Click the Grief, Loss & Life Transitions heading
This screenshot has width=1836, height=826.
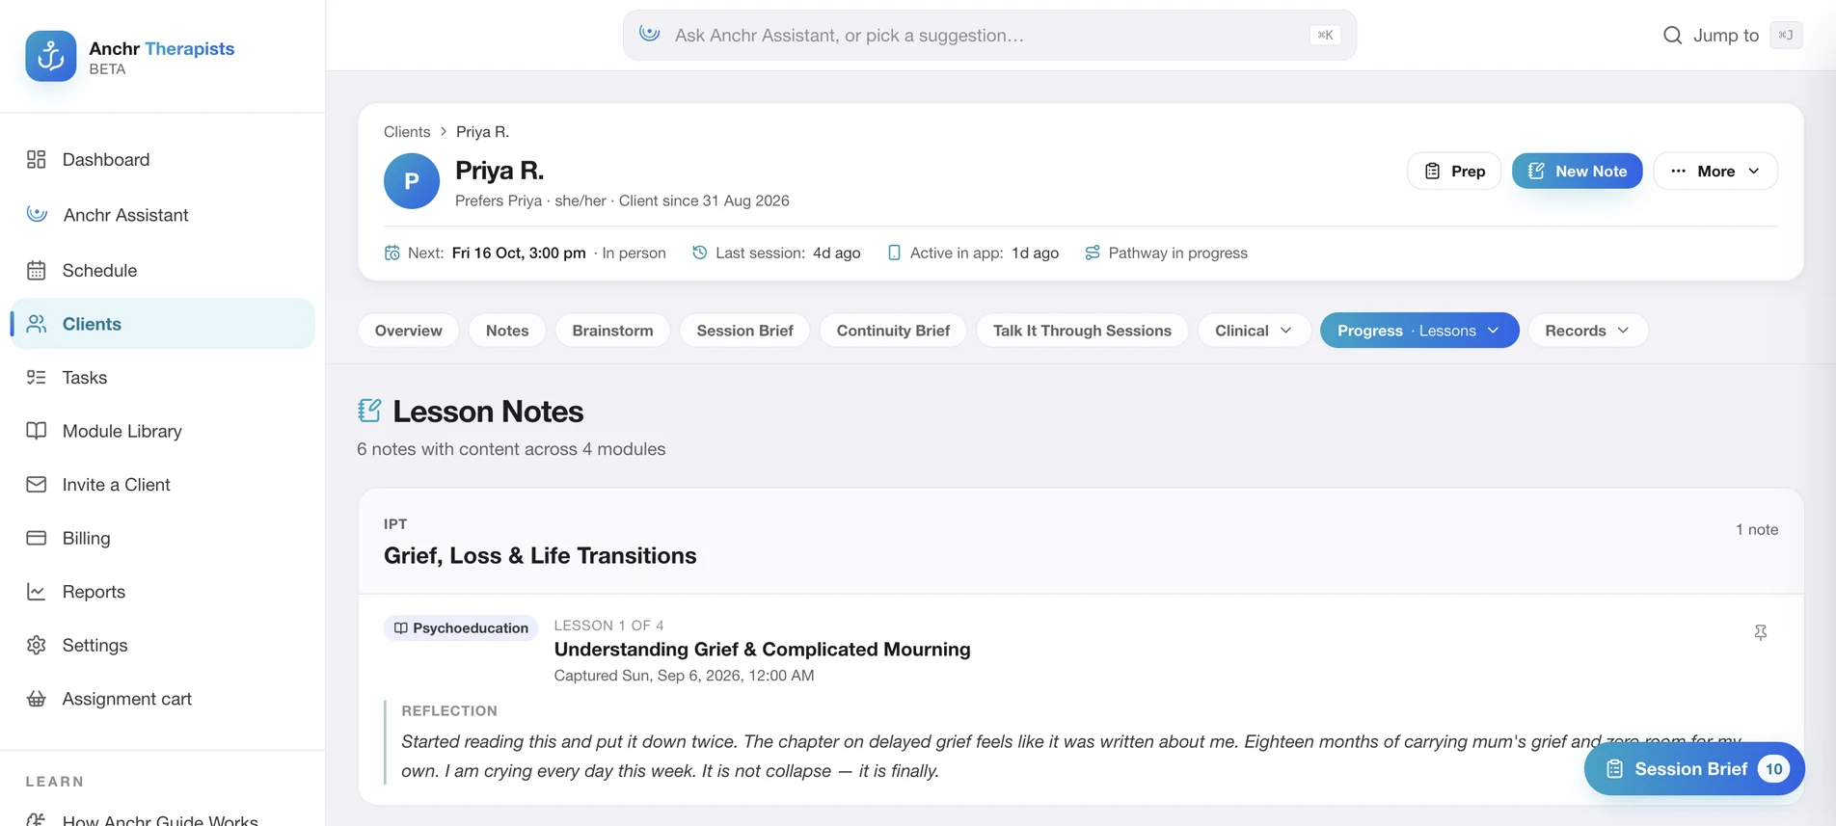click(x=540, y=555)
